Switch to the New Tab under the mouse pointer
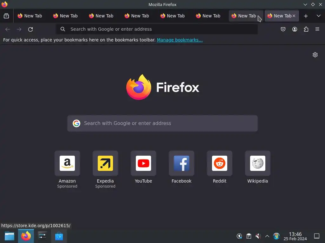The width and height of the screenshot is (325, 243). pos(246,16)
